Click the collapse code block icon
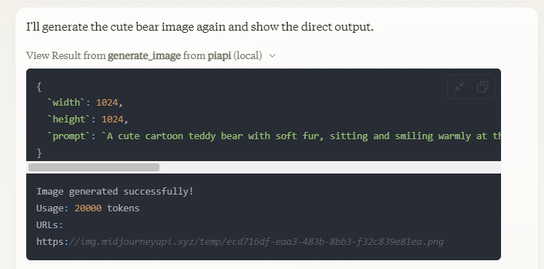Viewport: 544px width, 269px height. [x=460, y=87]
